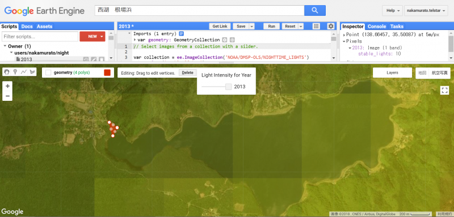Switch to the Console tab
The image size is (454, 217).
coord(377,26)
